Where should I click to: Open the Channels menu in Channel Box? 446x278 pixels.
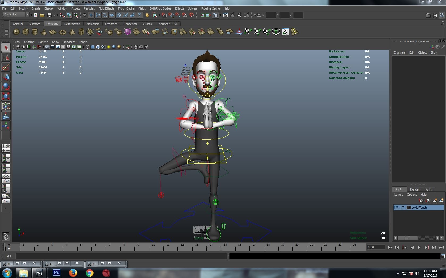[x=399, y=52]
